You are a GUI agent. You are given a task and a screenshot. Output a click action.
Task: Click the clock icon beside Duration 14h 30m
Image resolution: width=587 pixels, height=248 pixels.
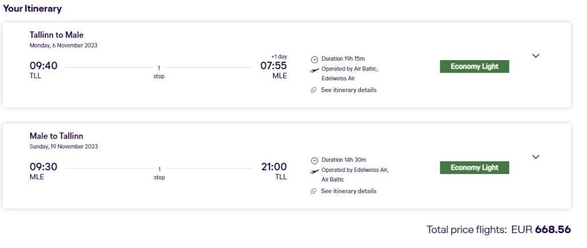pos(314,160)
